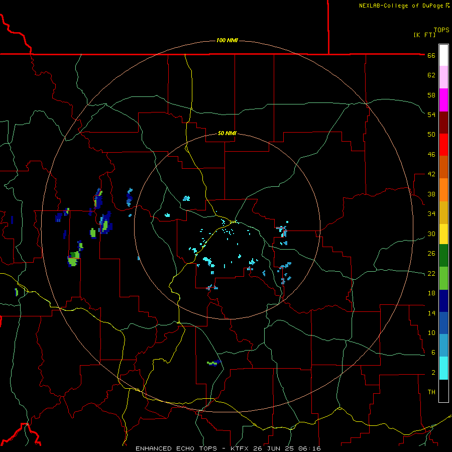Select the light green legend swatch
452x452 pixels.
tap(443, 278)
